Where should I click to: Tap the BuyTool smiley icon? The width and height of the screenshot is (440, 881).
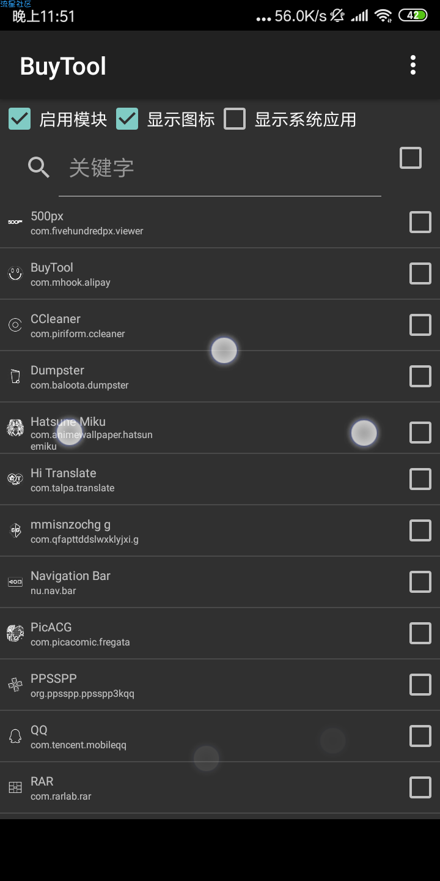click(15, 273)
